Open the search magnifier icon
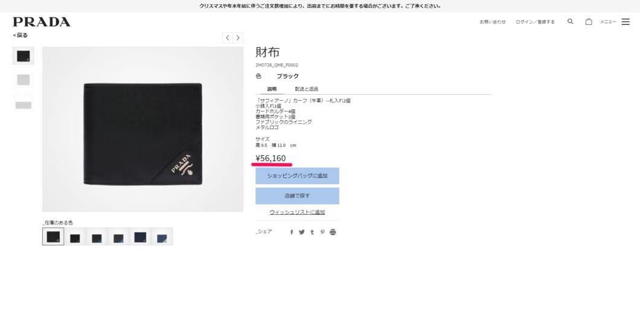 click(x=570, y=22)
